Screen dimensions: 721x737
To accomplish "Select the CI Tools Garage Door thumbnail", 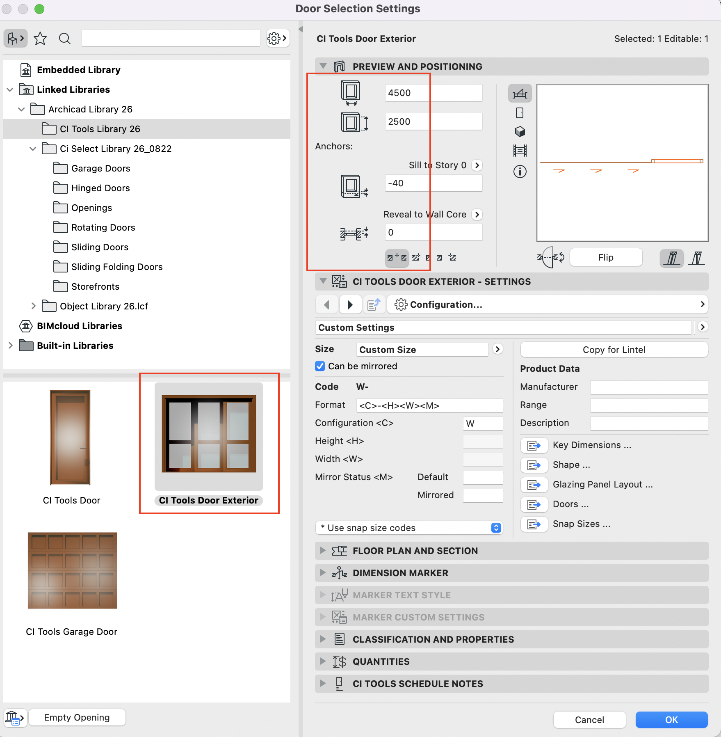I will (x=72, y=571).
